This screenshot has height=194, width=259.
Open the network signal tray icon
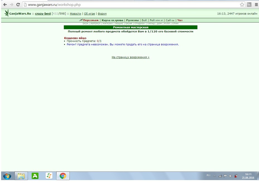(220, 176)
